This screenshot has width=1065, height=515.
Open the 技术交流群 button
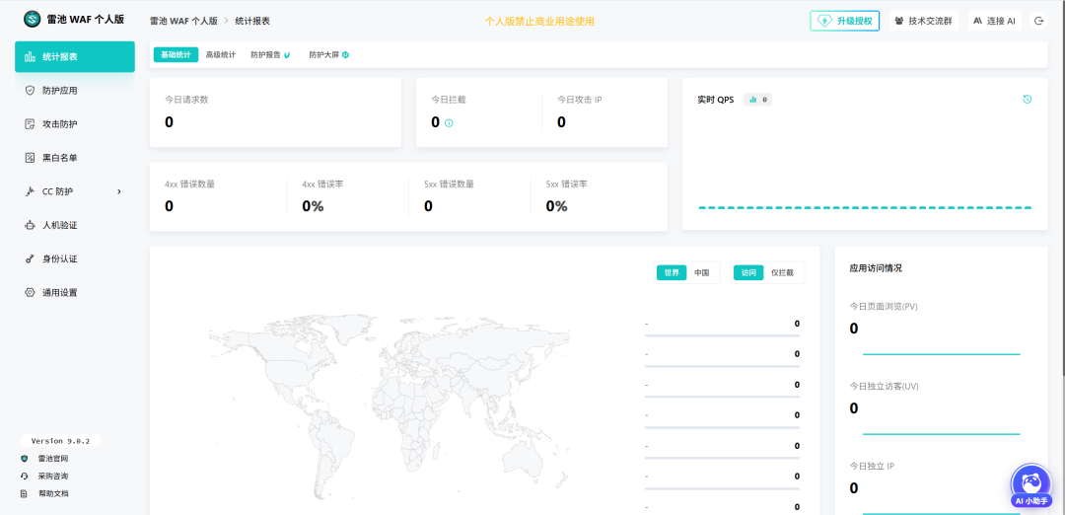[923, 21]
